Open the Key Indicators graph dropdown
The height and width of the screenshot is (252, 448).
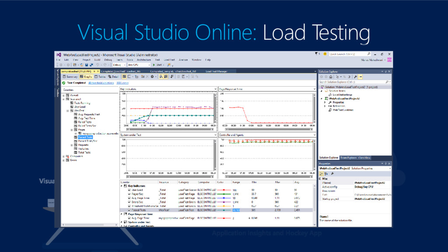pyautogui.click(x=215, y=89)
